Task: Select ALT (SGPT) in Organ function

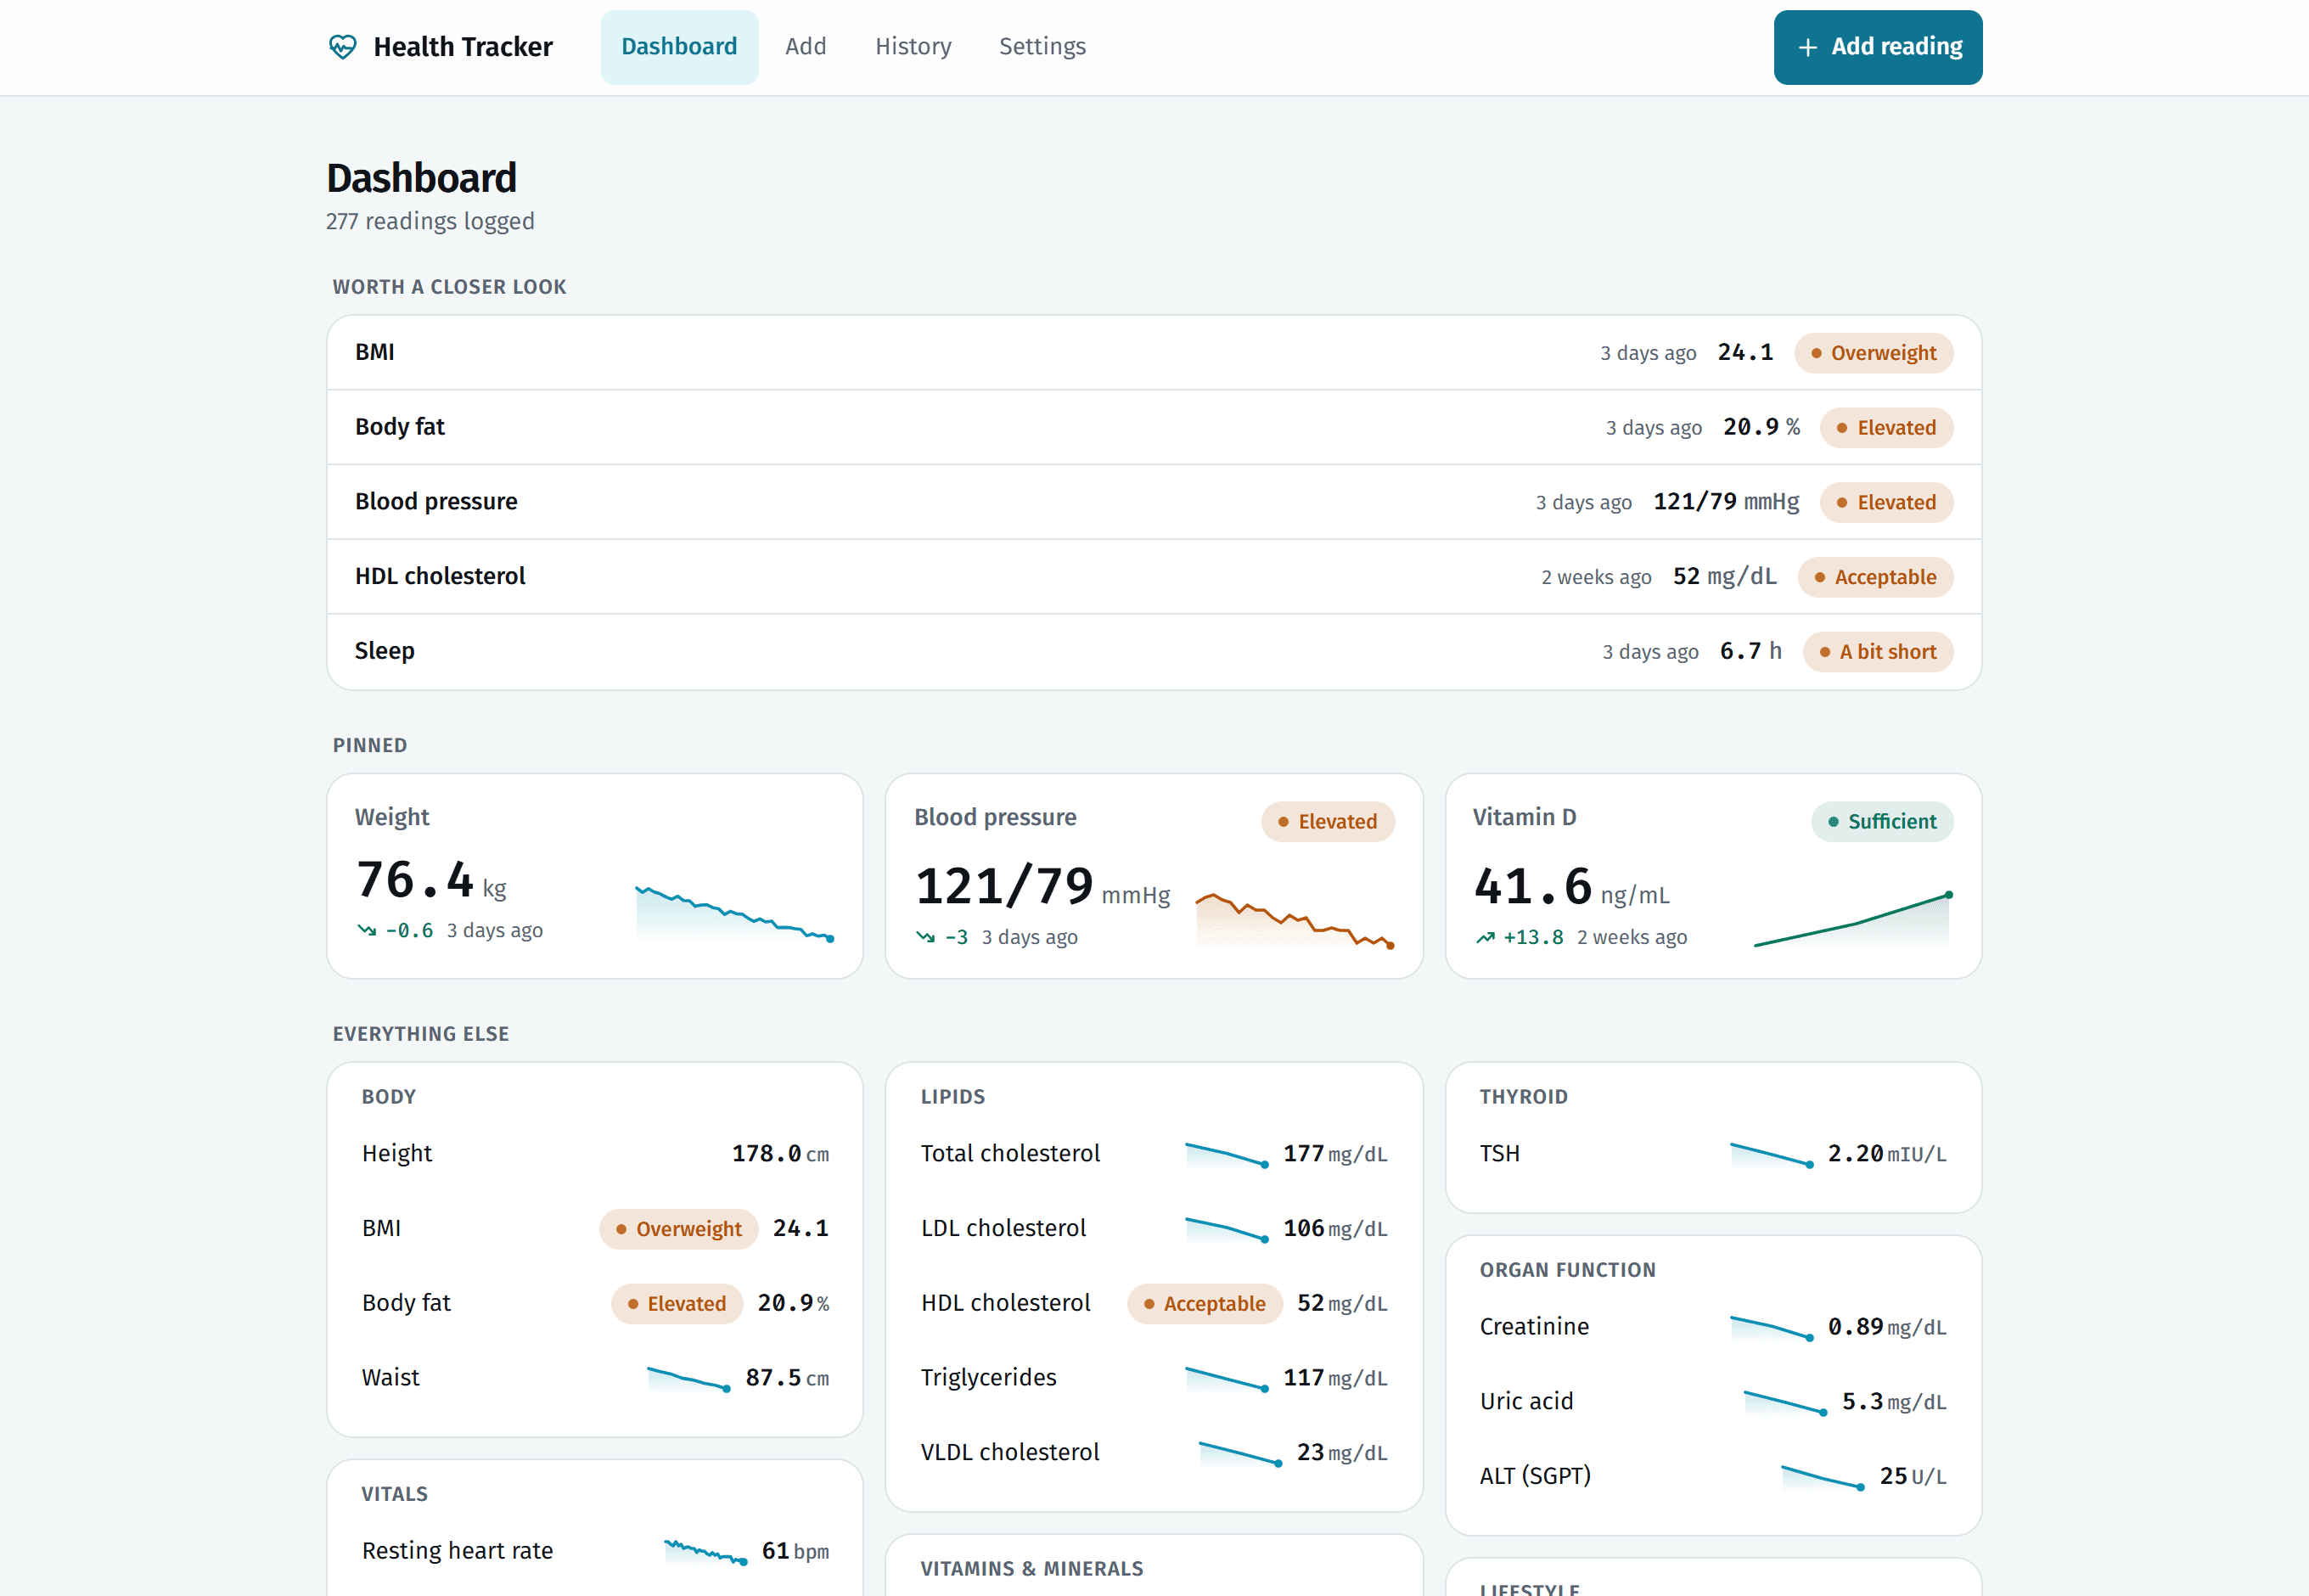Action: coord(1713,1476)
